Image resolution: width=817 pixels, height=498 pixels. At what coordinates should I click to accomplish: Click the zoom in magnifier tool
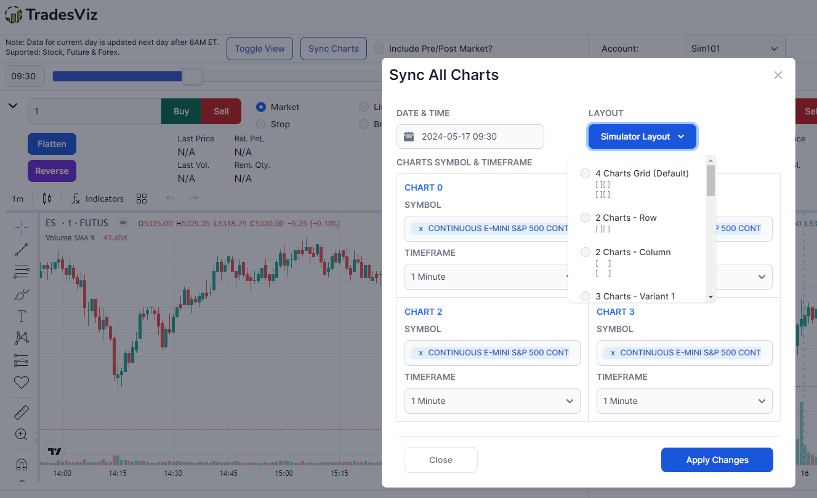pyautogui.click(x=22, y=435)
